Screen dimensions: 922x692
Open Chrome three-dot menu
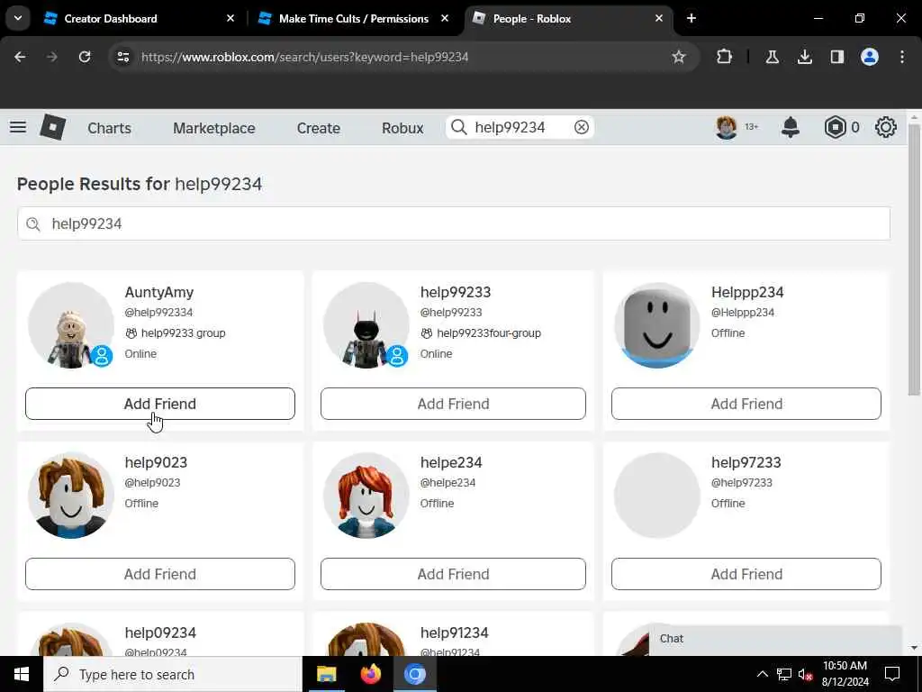coord(902,57)
